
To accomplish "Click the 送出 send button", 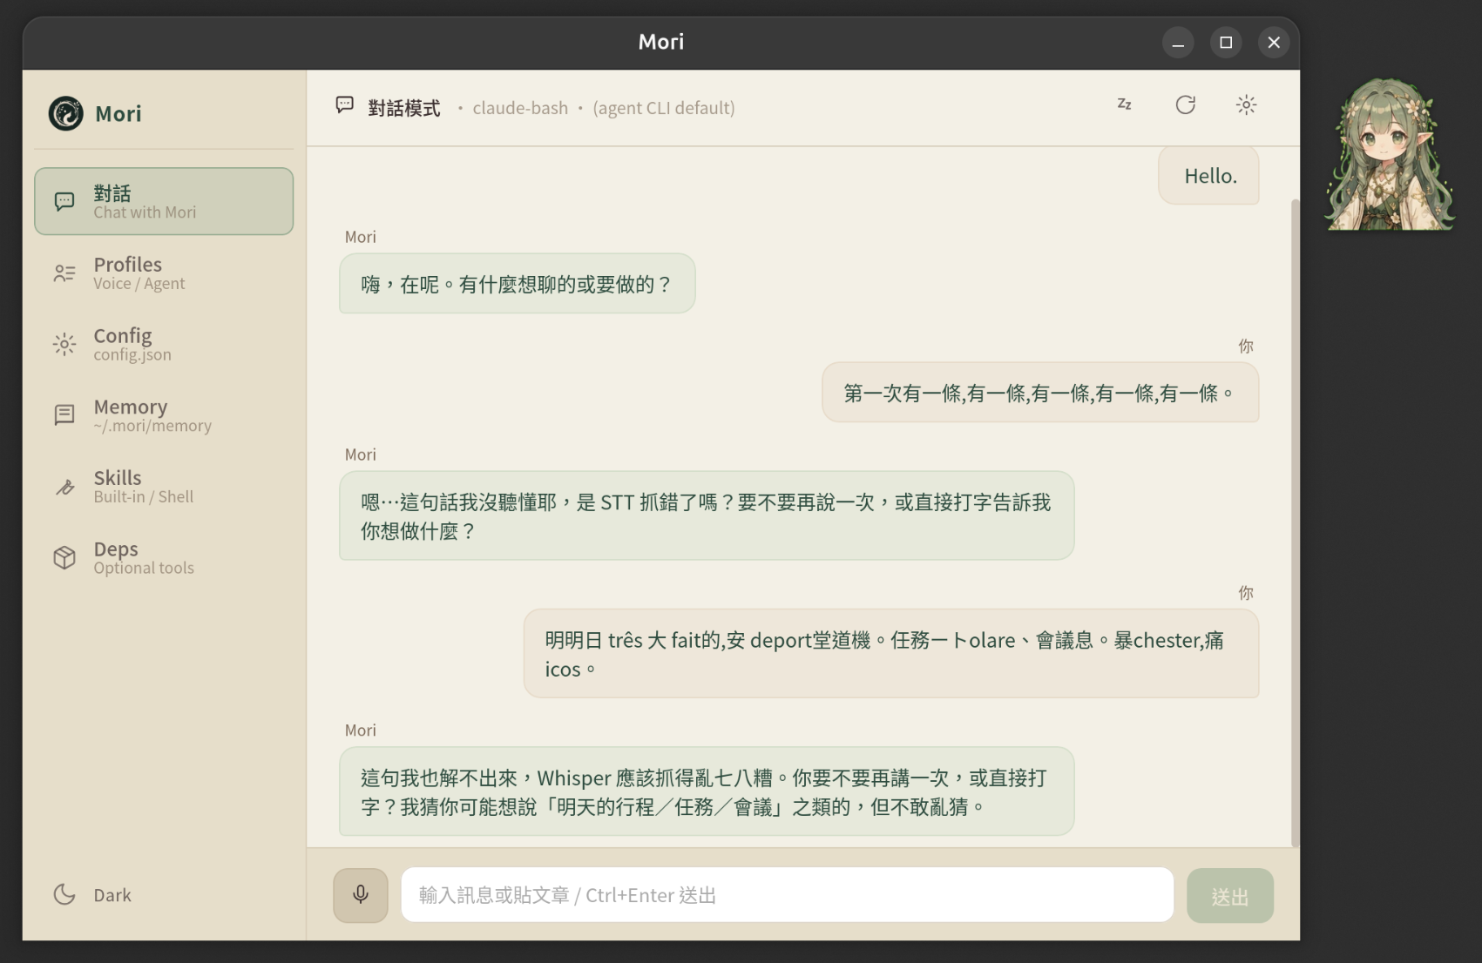I will [1229, 895].
